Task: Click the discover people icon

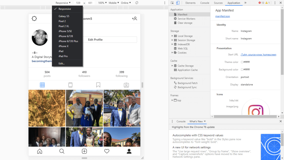Action: [x=134, y=19]
